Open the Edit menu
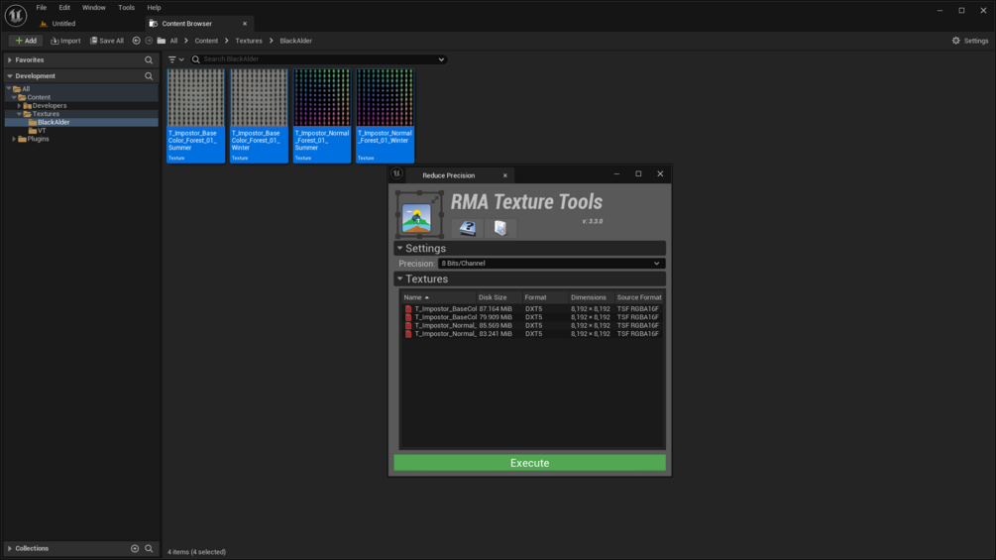The width and height of the screenshot is (996, 560). click(x=64, y=8)
